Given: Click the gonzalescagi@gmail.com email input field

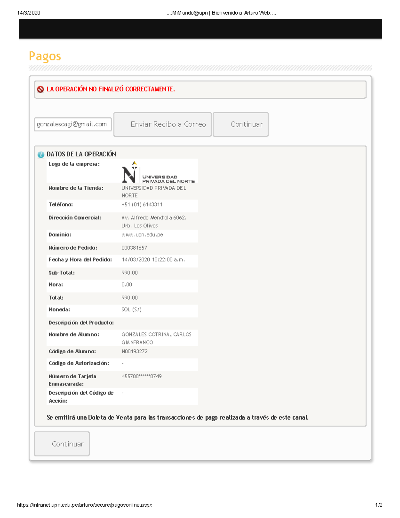Looking at the screenshot, I should click(72, 124).
